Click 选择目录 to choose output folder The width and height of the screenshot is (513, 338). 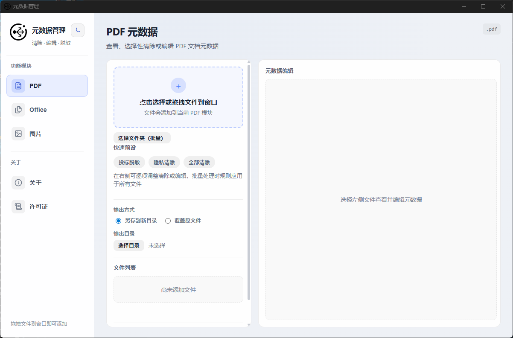(129, 245)
